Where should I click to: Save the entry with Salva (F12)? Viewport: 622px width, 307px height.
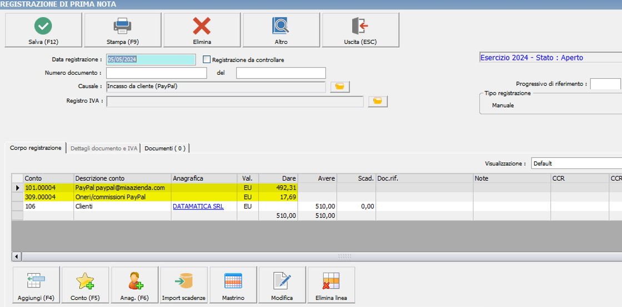43,30
